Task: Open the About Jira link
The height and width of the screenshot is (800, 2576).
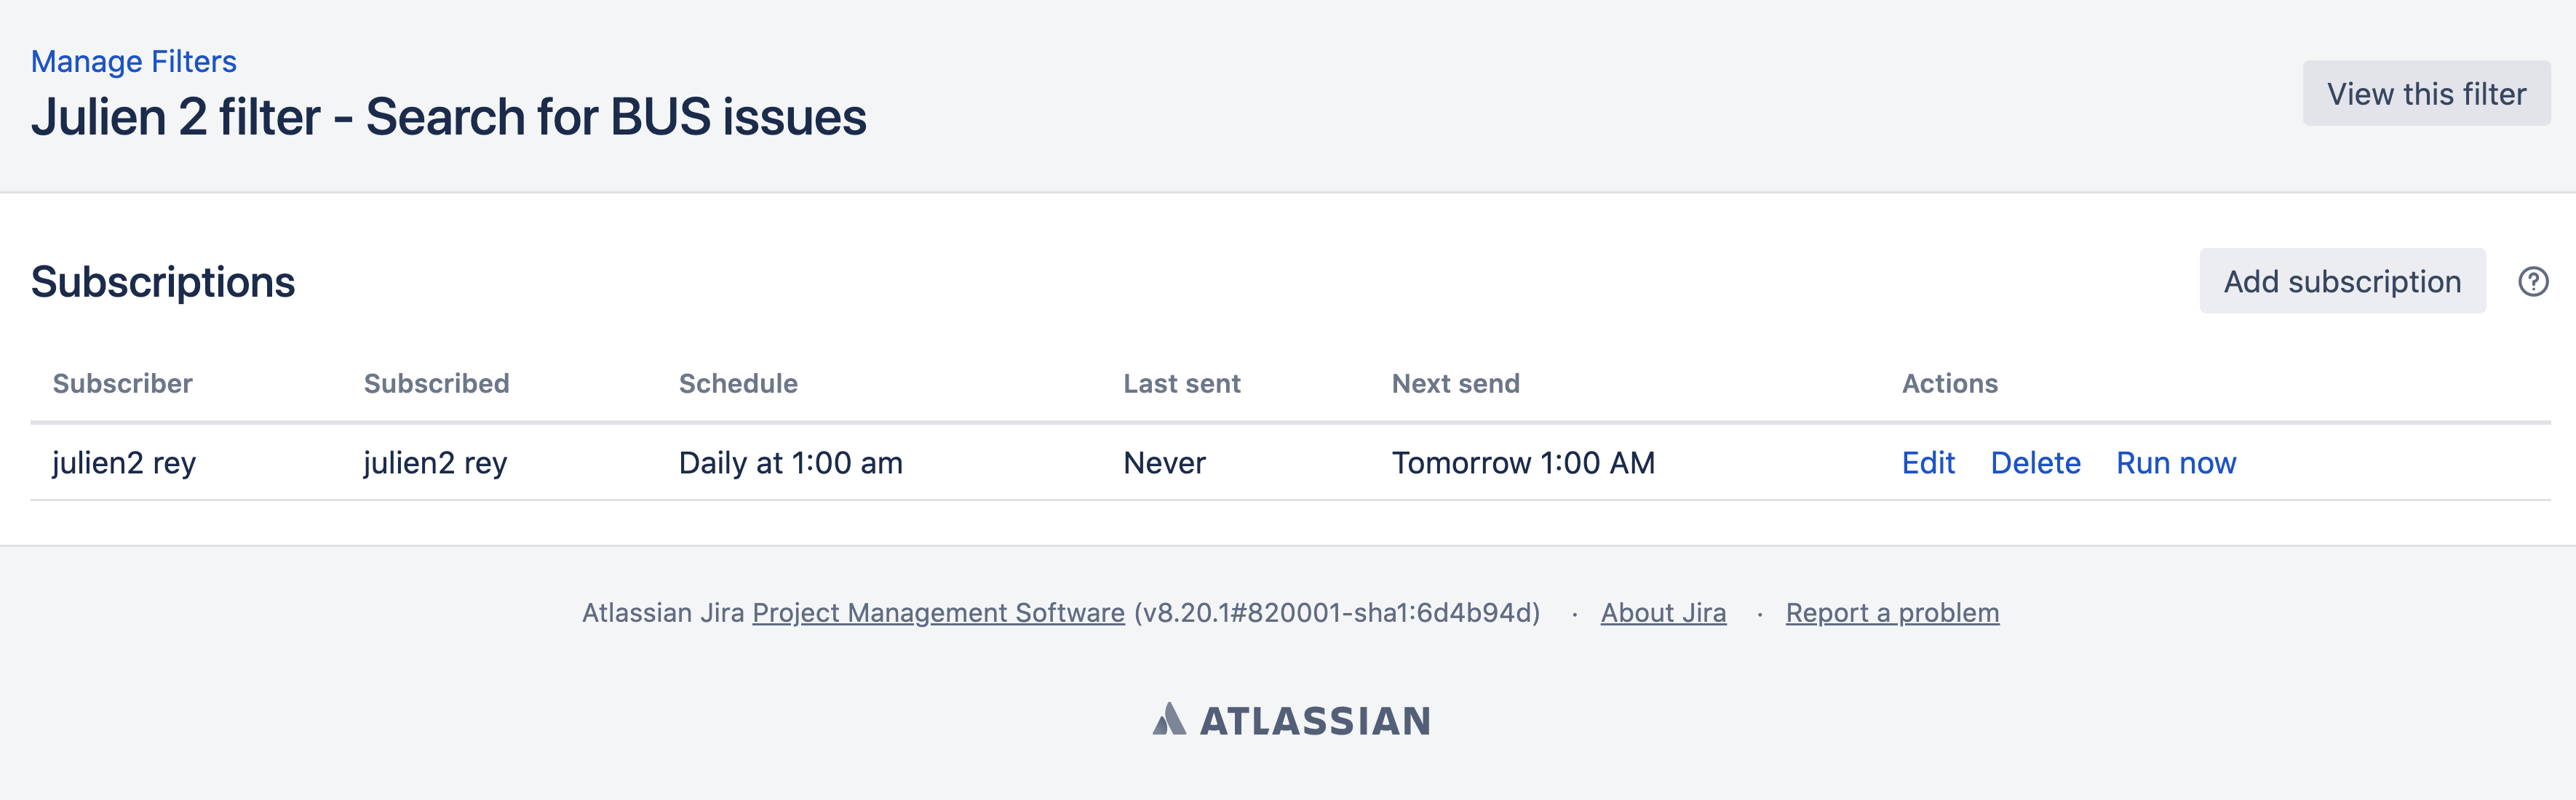Action: pyautogui.click(x=1662, y=613)
